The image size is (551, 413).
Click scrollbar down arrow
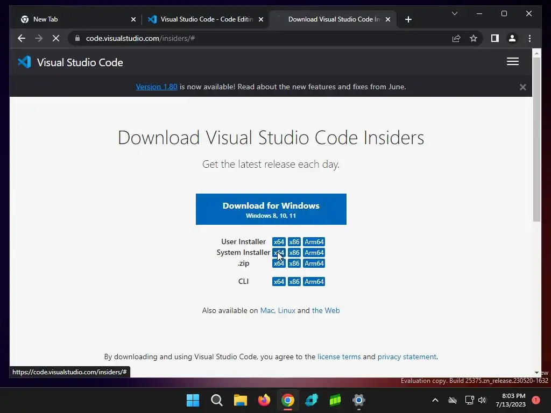point(536,373)
